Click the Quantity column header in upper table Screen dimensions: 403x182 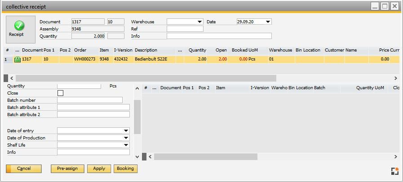[x=197, y=50]
